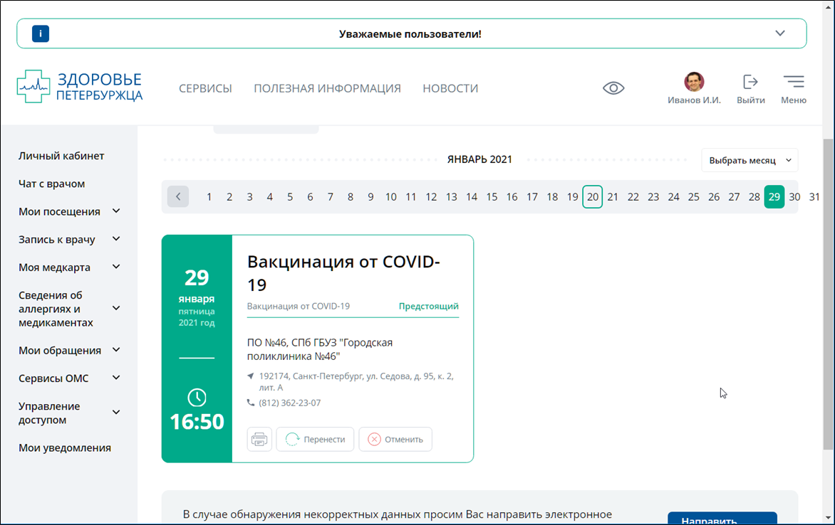Open ПОЛЕЗНАЯ ИНФОРМАЦИЯ menu
The height and width of the screenshot is (525, 835).
point(327,88)
